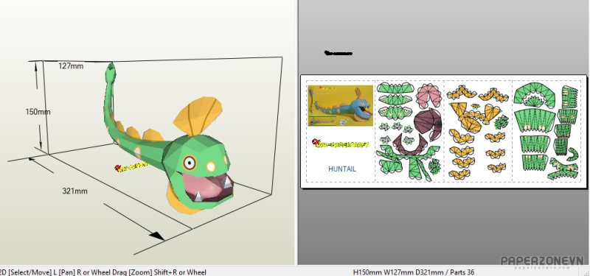Click the 321mm depth dimension label
Image resolution: width=590 pixels, height=276 pixels.
point(75,191)
